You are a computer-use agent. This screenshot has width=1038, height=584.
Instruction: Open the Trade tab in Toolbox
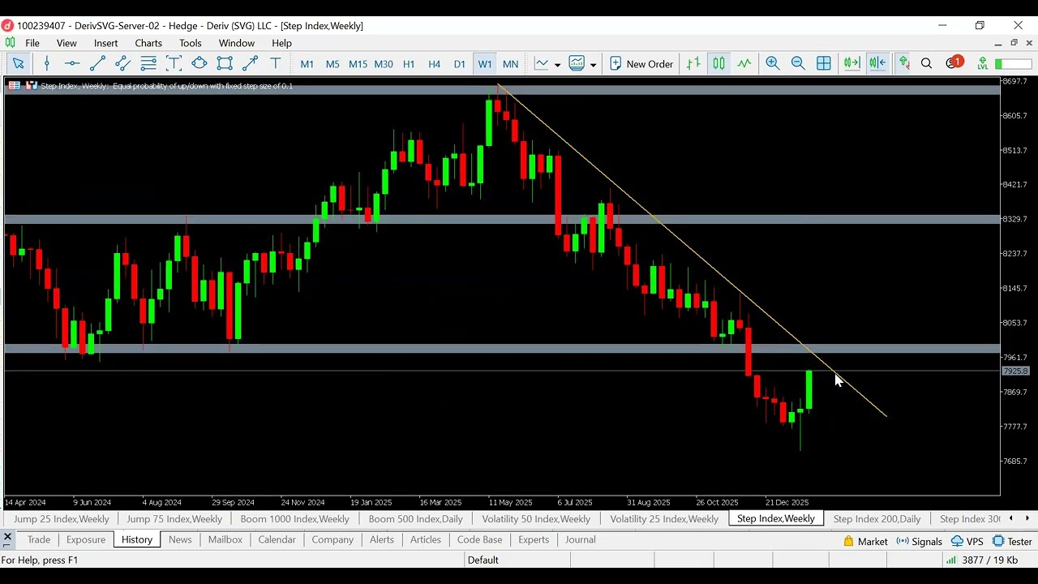(x=38, y=539)
